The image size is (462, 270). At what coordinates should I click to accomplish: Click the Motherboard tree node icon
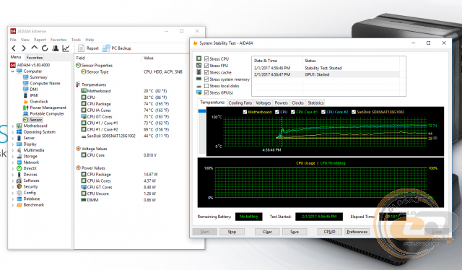pyautogui.click(x=19, y=126)
